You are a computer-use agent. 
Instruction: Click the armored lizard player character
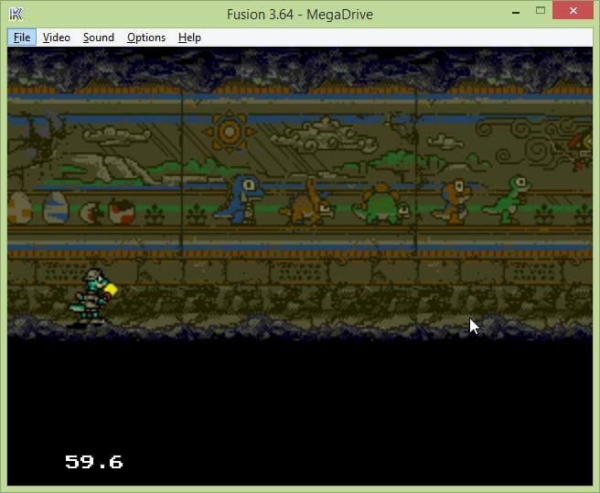point(91,298)
